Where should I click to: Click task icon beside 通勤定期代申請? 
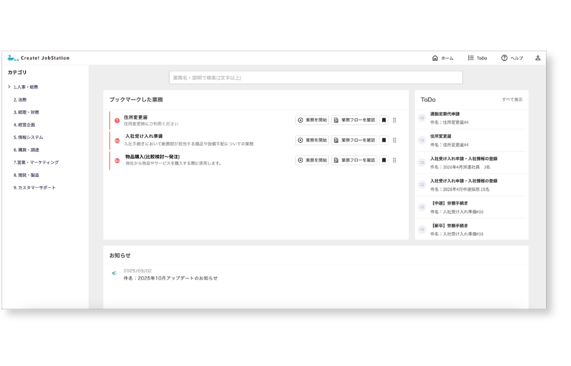(x=422, y=118)
